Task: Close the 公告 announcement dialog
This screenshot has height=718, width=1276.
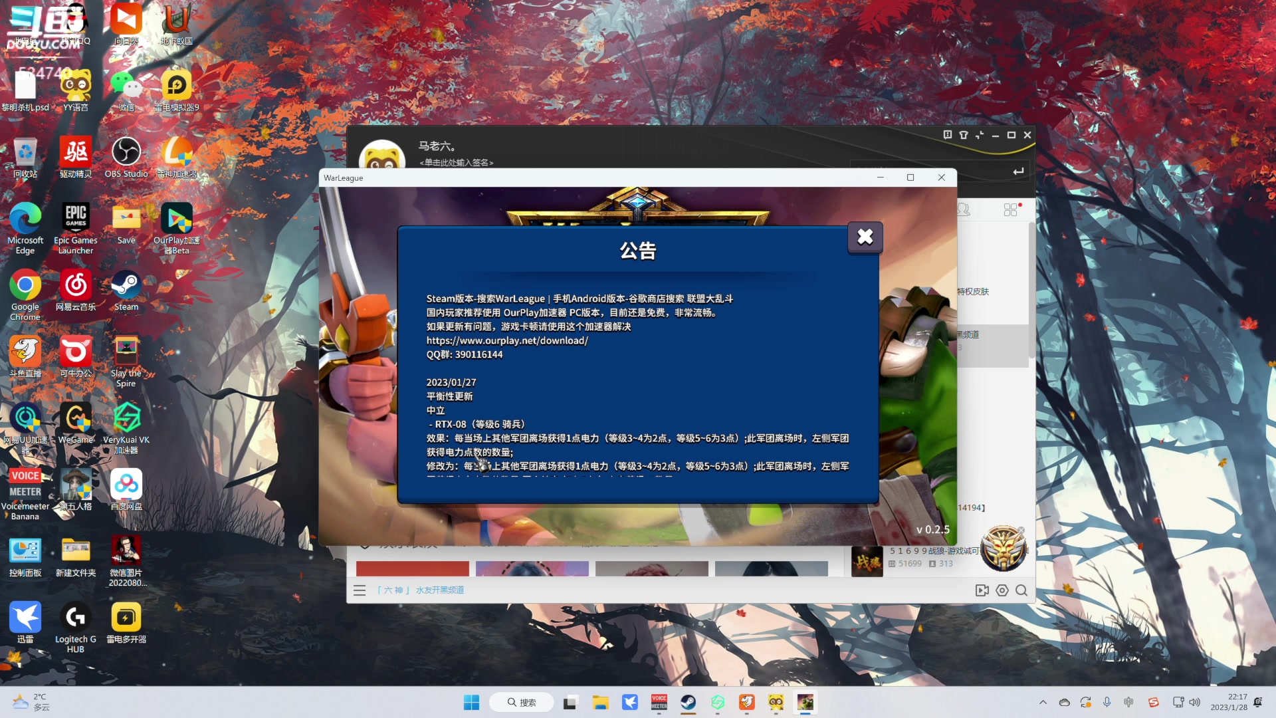Action: [865, 237]
